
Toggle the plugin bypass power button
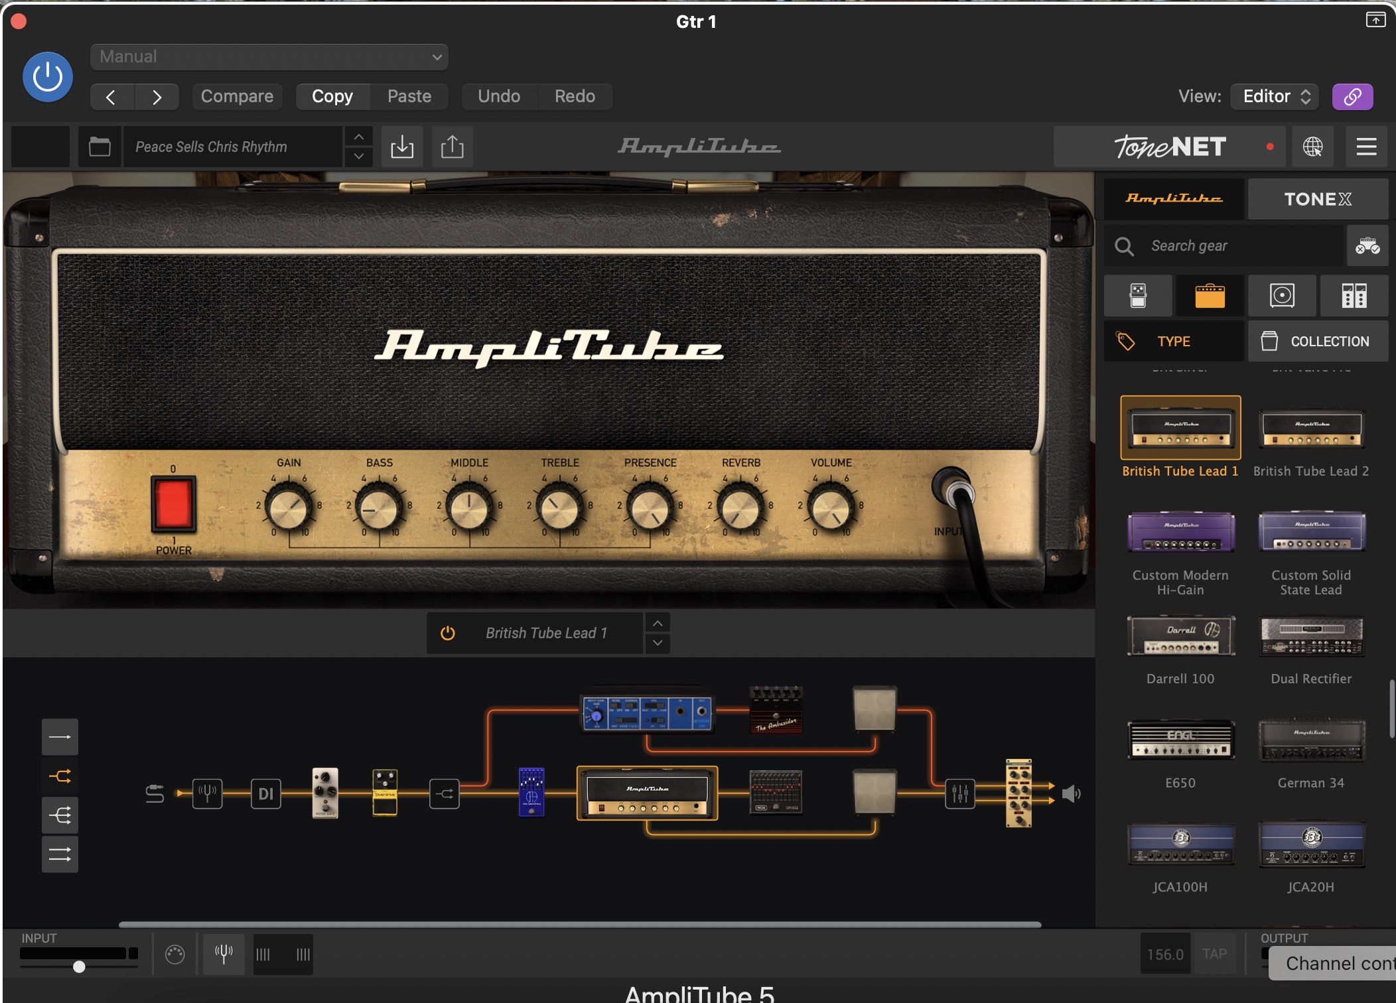click(47, 77)
